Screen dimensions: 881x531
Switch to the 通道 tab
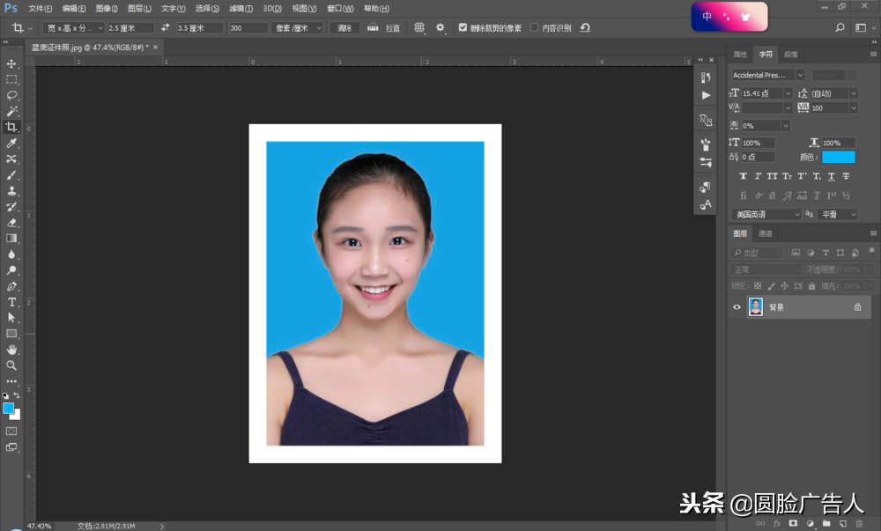pos(766,233)
